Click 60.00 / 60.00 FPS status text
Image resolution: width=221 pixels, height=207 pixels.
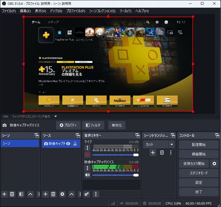click(x=199, y=203)
